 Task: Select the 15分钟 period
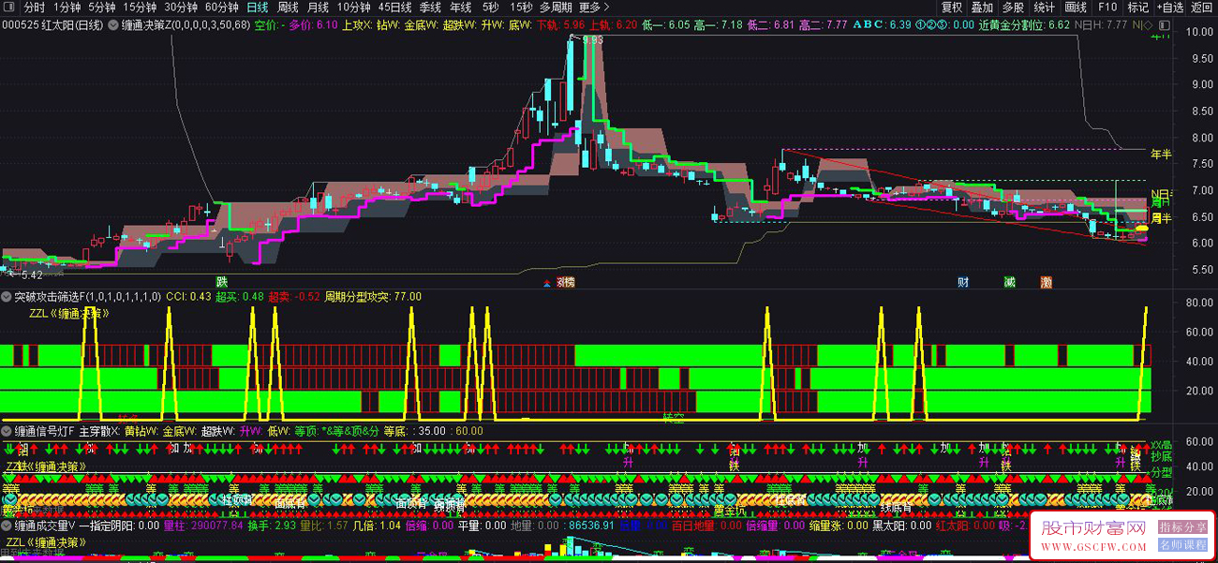(x=140, y=7)
